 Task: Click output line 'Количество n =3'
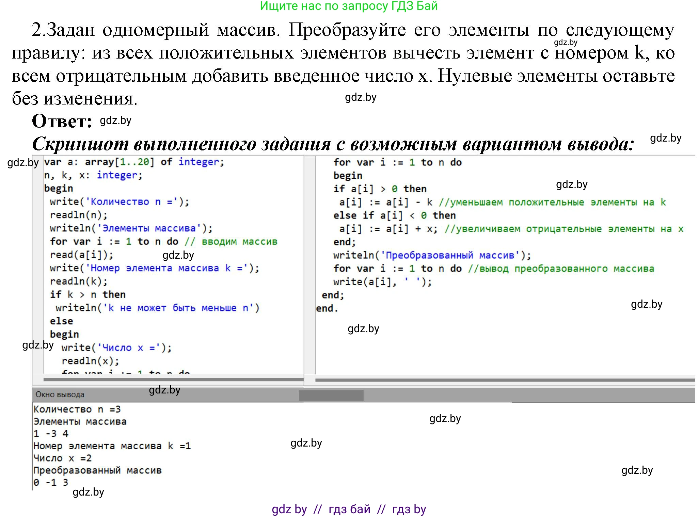click(77, 409)
